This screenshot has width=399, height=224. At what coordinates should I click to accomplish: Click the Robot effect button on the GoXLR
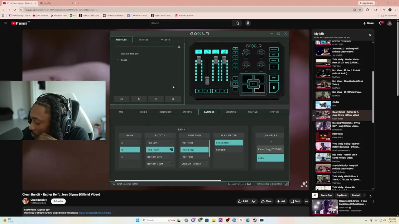tap(274, 55)
